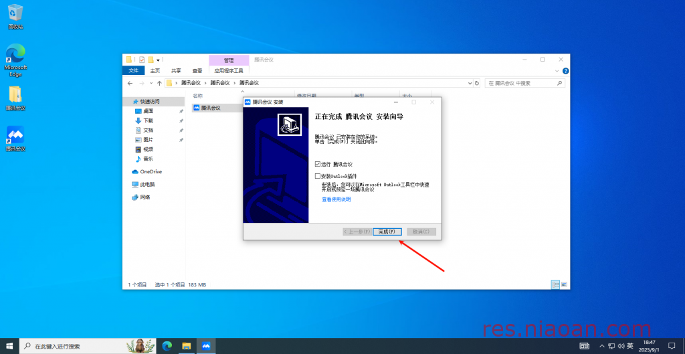Open 文档 in the navigation pane

pos(148,130)
